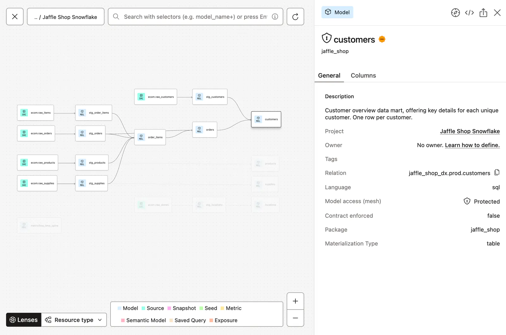Screen dimensions: 506x335
Task: Click the Jaffle Shop Snowflake breadcrumb
Action: (66, 17)
